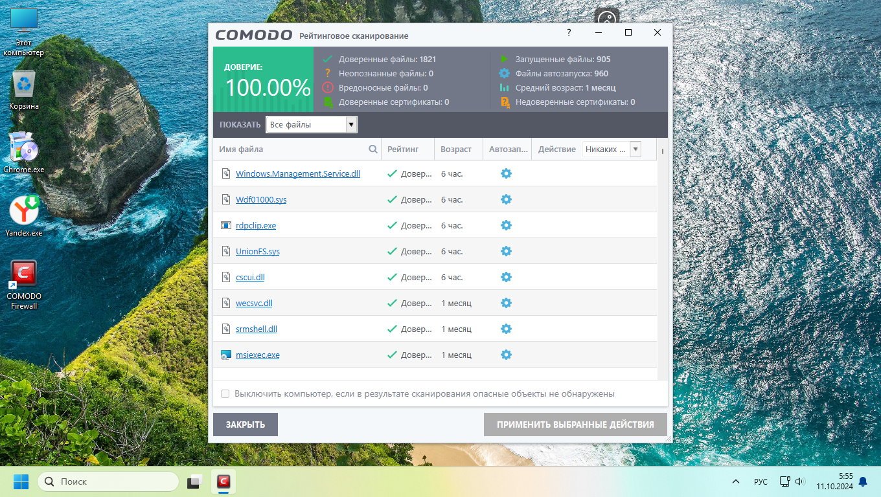
Task: Click the green check icon beside Доверенные файлы
Action: tap(328, 59)
